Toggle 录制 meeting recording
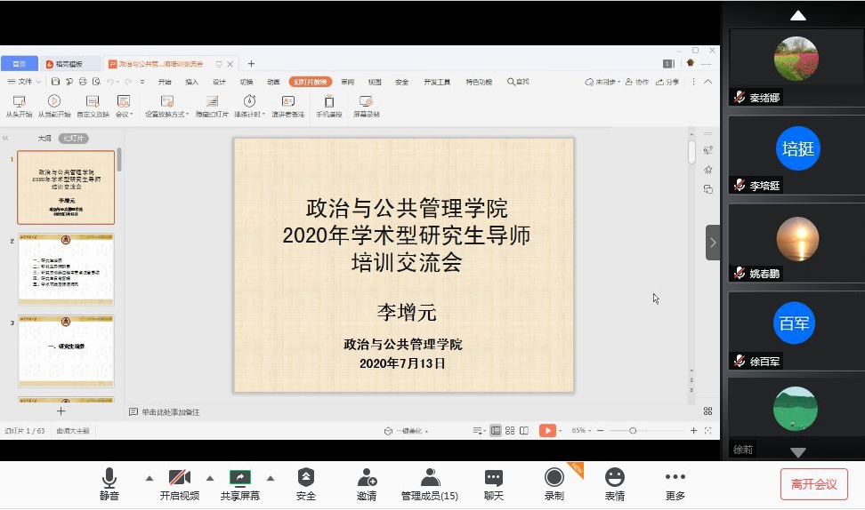 554,478
